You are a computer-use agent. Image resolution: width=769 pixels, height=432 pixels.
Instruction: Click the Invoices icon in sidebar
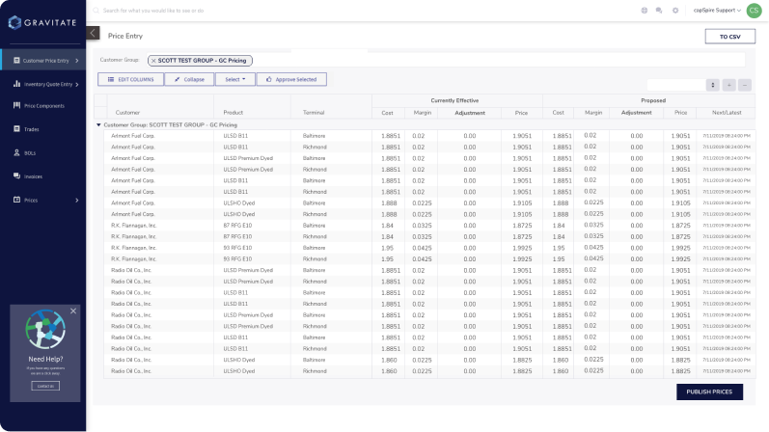[x=16, y=176]
